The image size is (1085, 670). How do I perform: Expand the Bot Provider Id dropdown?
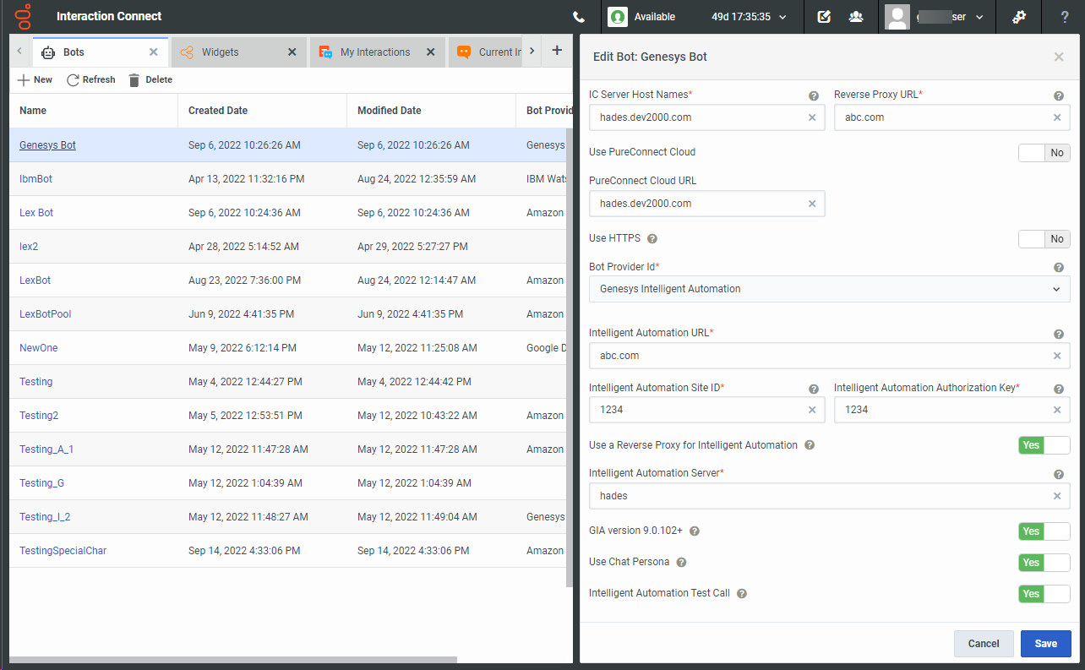(x=1055, y=289)
